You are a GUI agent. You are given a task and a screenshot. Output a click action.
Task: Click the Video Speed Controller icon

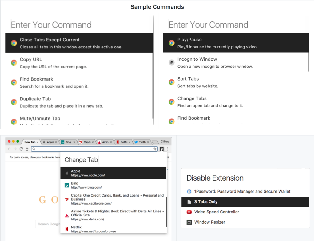189,212
